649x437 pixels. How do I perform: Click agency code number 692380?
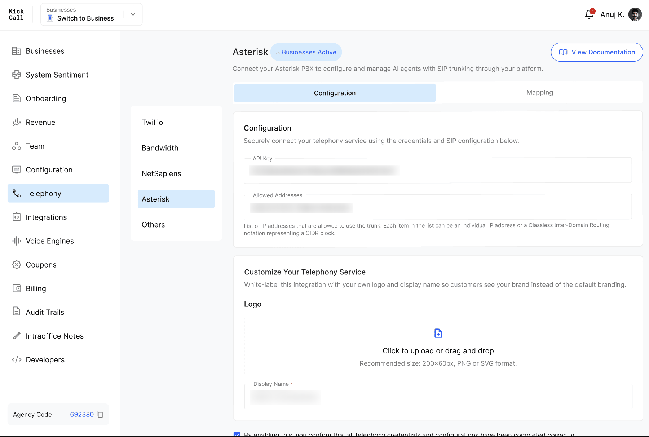point(82,414)
